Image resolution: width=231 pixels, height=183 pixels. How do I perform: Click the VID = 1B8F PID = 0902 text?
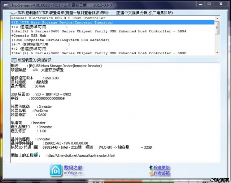point(53,94)
